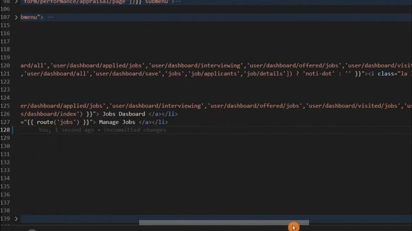Click line number 128 in gutter
412x231 pixels.
click(x=5, y=130)
